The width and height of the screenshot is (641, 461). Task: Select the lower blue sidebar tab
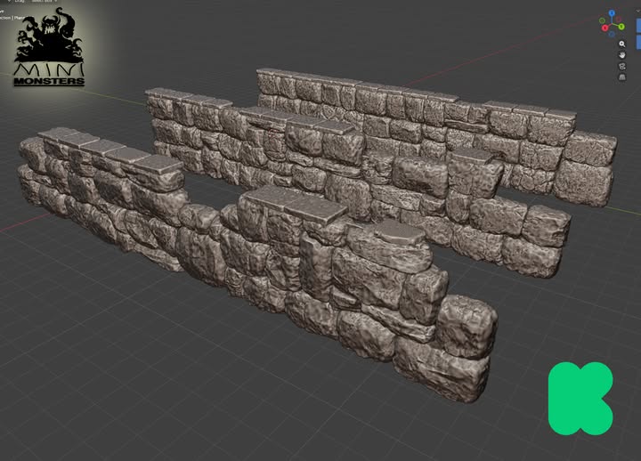pos(638,42)
